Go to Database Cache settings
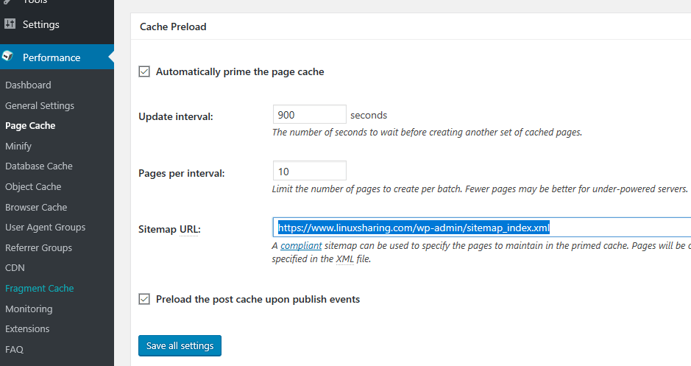Image resolution: width=691 pixels, height=366 pixels. [x=38, y=166]
